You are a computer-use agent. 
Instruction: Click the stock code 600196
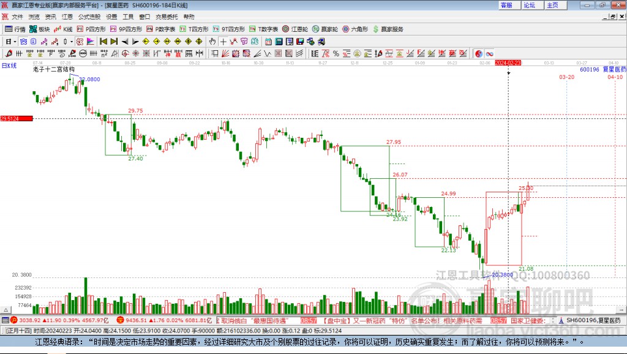coord(590,69)
